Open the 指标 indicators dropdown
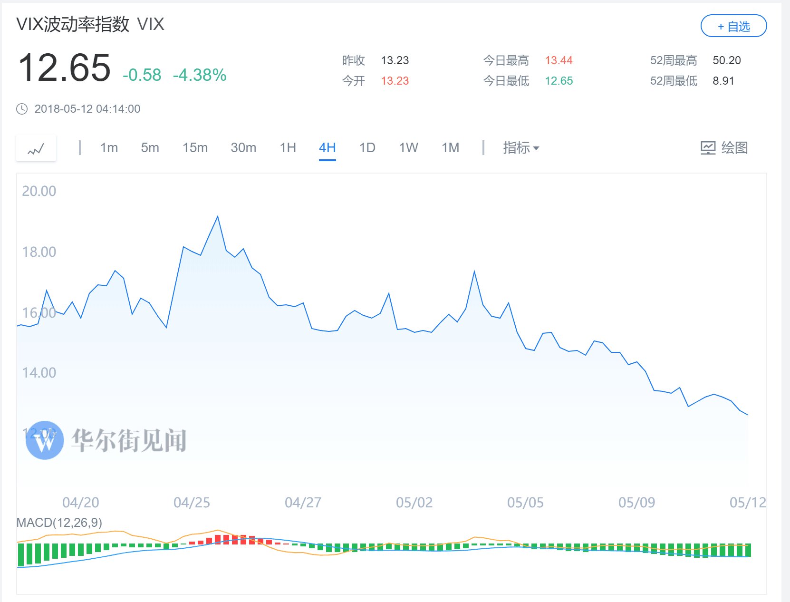The image size is (790, 602). click(521, 148)
